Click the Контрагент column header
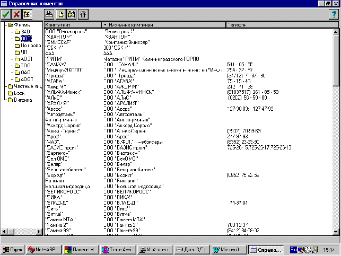341x256 pixels. pyautogui.click(x=73, y=25)
